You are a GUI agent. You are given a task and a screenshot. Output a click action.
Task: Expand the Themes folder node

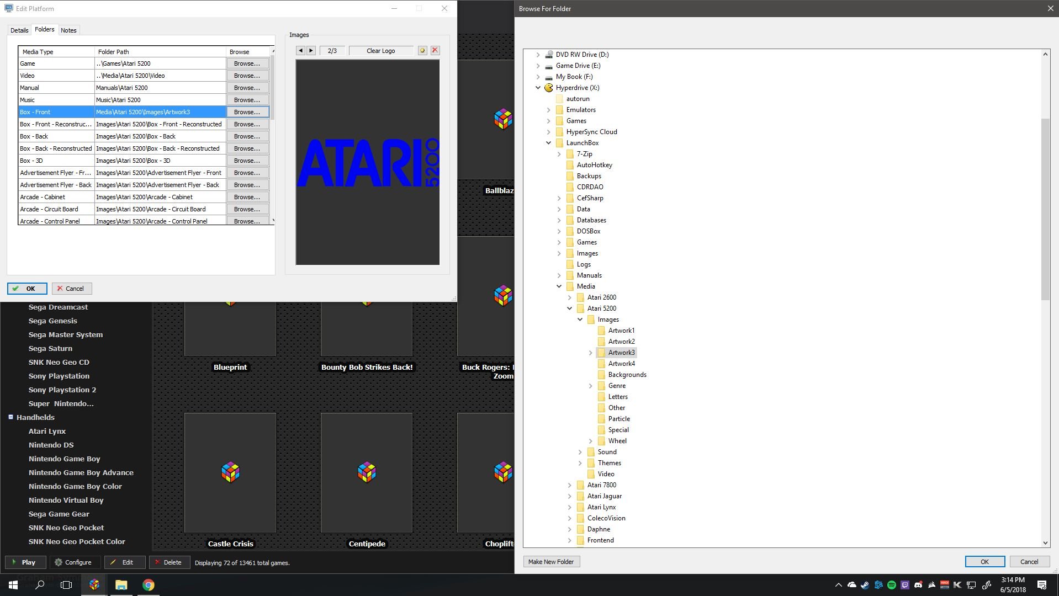(580, 463)
